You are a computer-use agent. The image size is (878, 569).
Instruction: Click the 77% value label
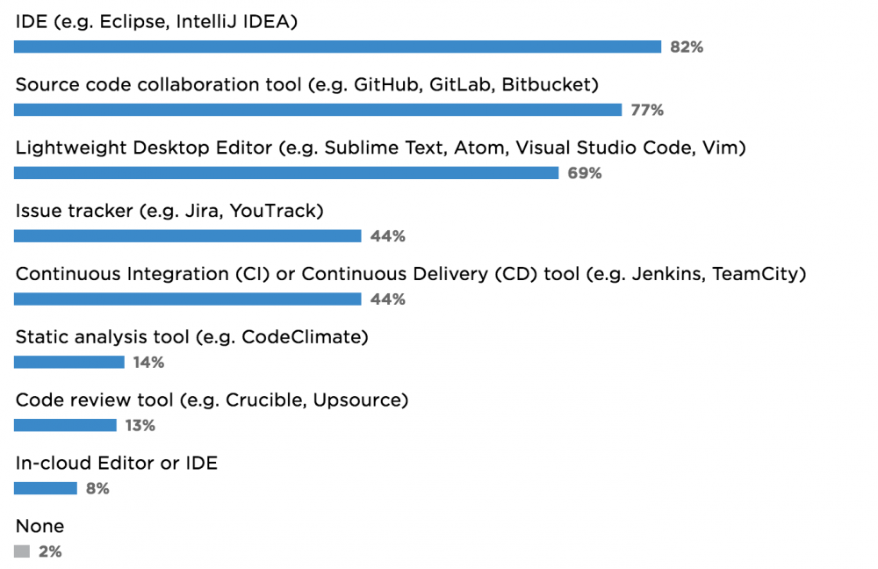[x=647, y=111]
